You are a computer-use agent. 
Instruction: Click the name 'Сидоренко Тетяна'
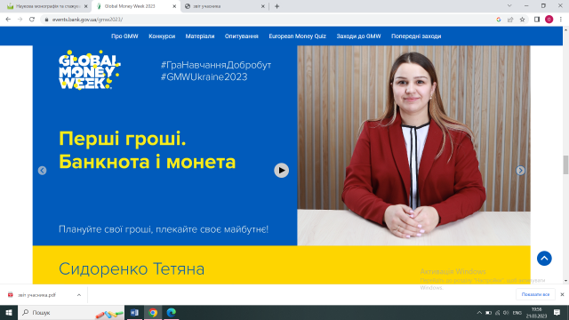coord(132,268)
